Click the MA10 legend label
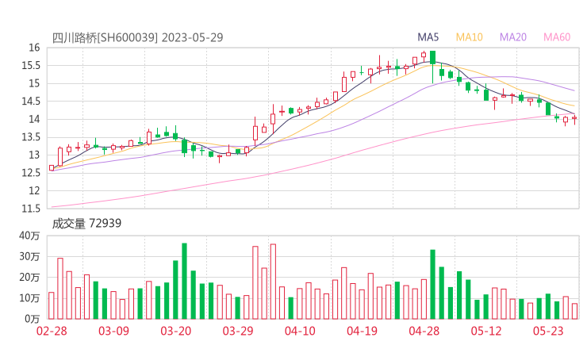 click(469, 37)
